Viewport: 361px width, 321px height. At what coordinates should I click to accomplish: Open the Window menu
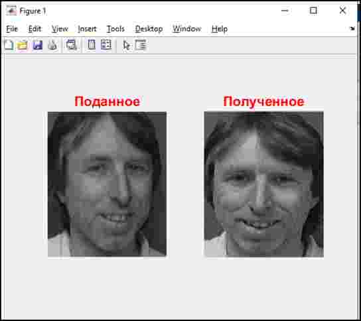click(186, 29)
